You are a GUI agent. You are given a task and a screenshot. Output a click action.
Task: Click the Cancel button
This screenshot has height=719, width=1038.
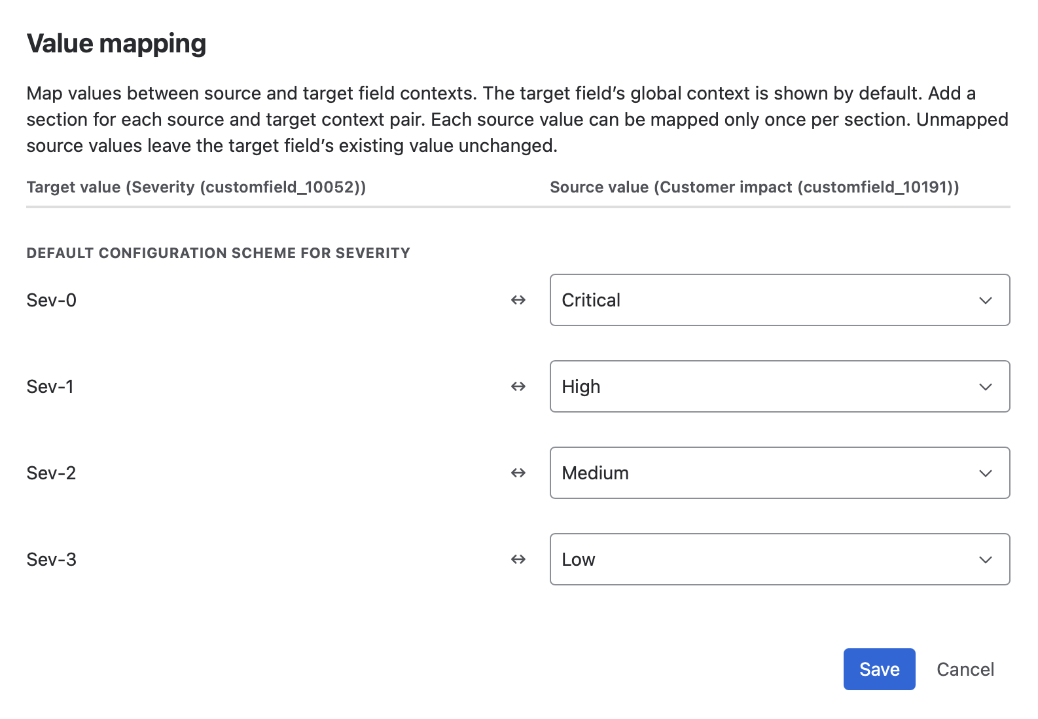pos(965,669)
